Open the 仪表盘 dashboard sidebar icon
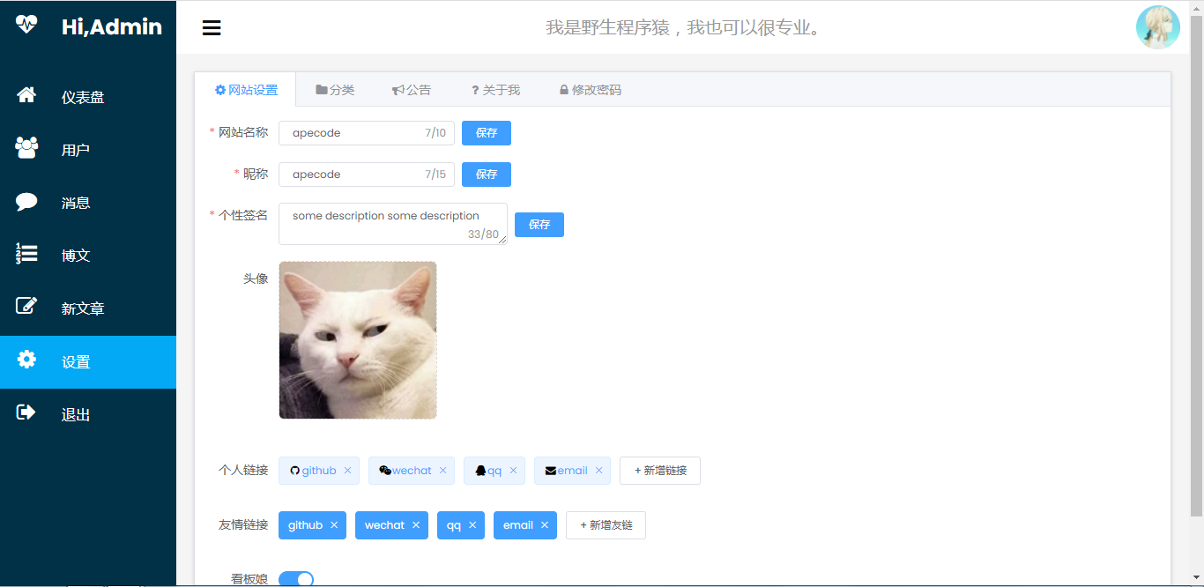The height and width of the screenshot is (587, 1204). [x=27, y=97]
